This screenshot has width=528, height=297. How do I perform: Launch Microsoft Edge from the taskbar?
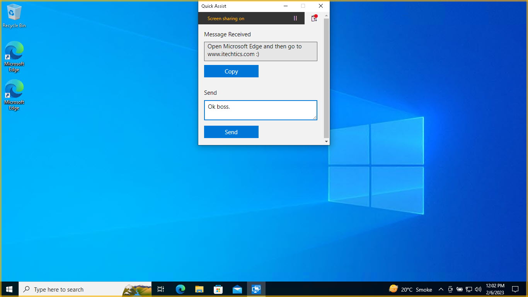[180, 289]
